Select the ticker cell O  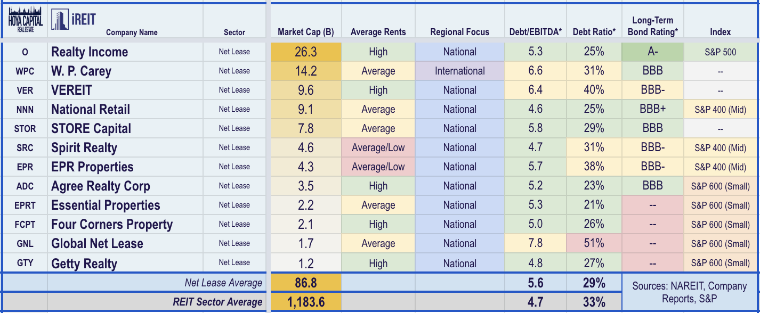pyautogui.click(x=25, y=52)
